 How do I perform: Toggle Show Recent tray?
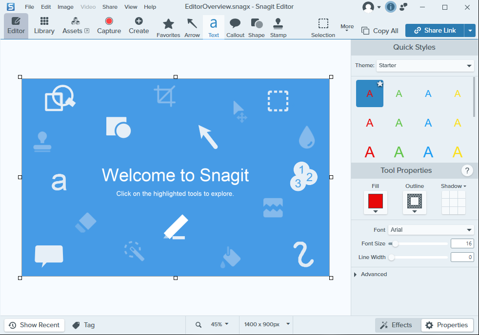[x=34, y=325]
